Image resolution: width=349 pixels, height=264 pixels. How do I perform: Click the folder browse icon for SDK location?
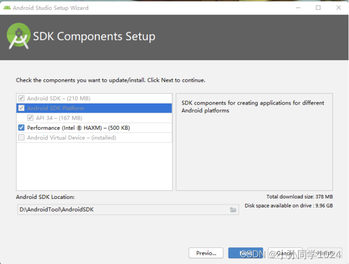click(x=233, y=209)
